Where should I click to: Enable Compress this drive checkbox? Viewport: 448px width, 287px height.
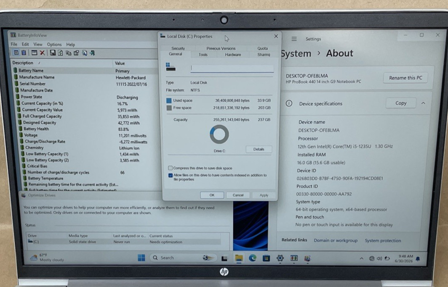pos(170,168)
